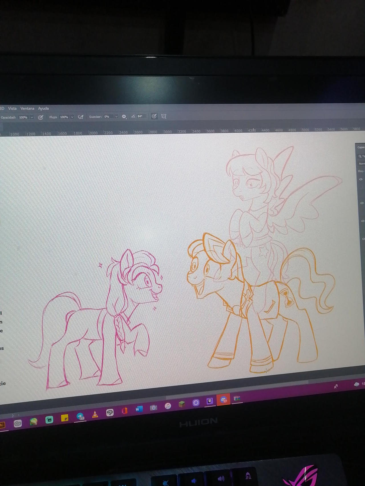The image size is (365, 486).
Task: Toggle visibility of the third layer
Action: click(363, 221)
